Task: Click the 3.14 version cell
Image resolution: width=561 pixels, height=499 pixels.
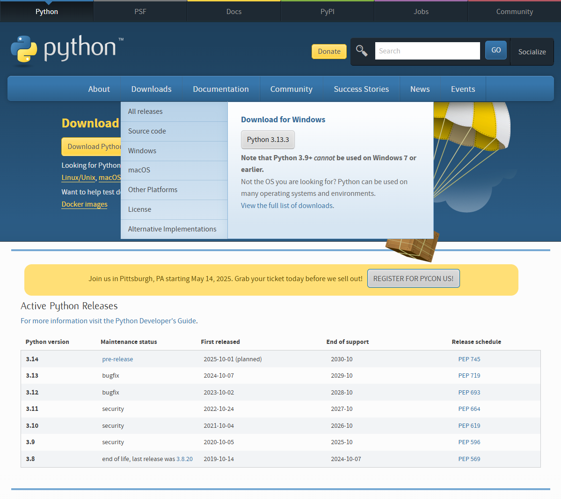Action: coord(32,359)
